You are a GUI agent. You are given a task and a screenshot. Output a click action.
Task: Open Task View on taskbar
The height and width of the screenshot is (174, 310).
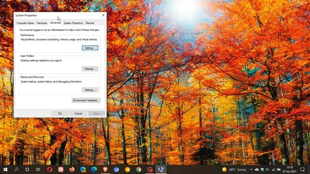[38, 170]
